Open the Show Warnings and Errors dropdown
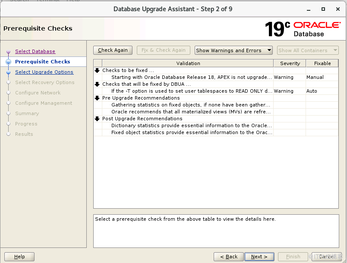Image resolution: width=347 pixels, height=263 pixels. [233, 50]
